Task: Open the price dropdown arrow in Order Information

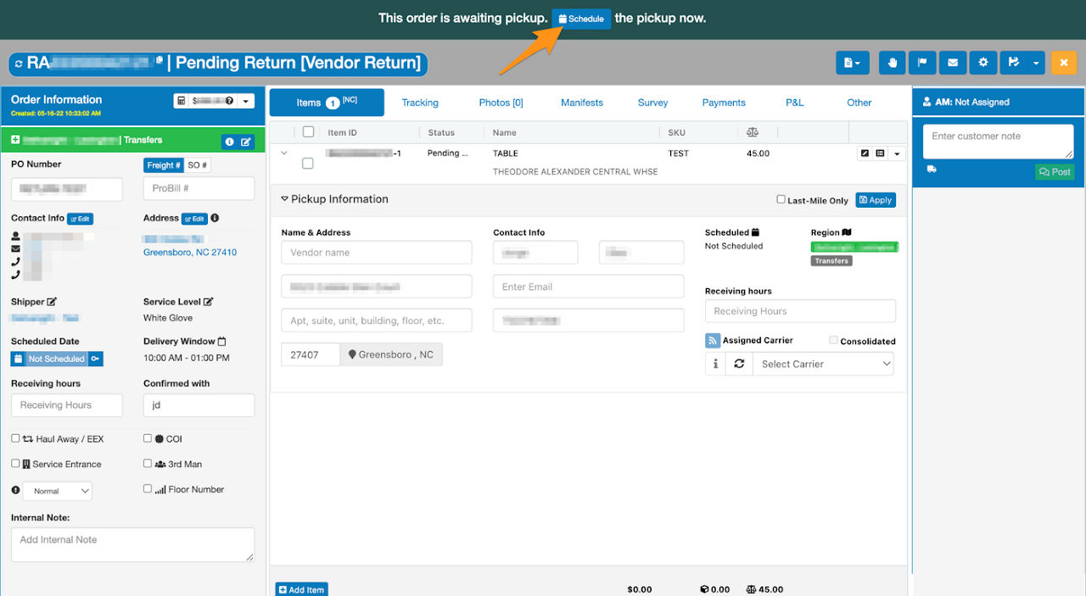Action: pos(245,101)
